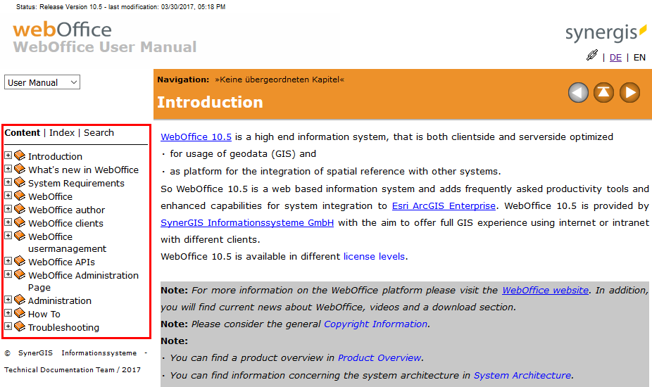The width and height of the screenshot is (652, 387).
Task: Click the previous chapter arrow button
Action: coord(578,92)
